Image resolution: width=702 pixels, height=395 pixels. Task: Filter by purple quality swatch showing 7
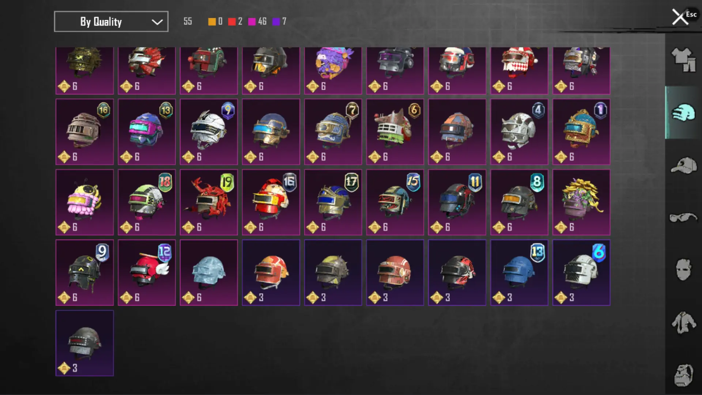point(280,22)
